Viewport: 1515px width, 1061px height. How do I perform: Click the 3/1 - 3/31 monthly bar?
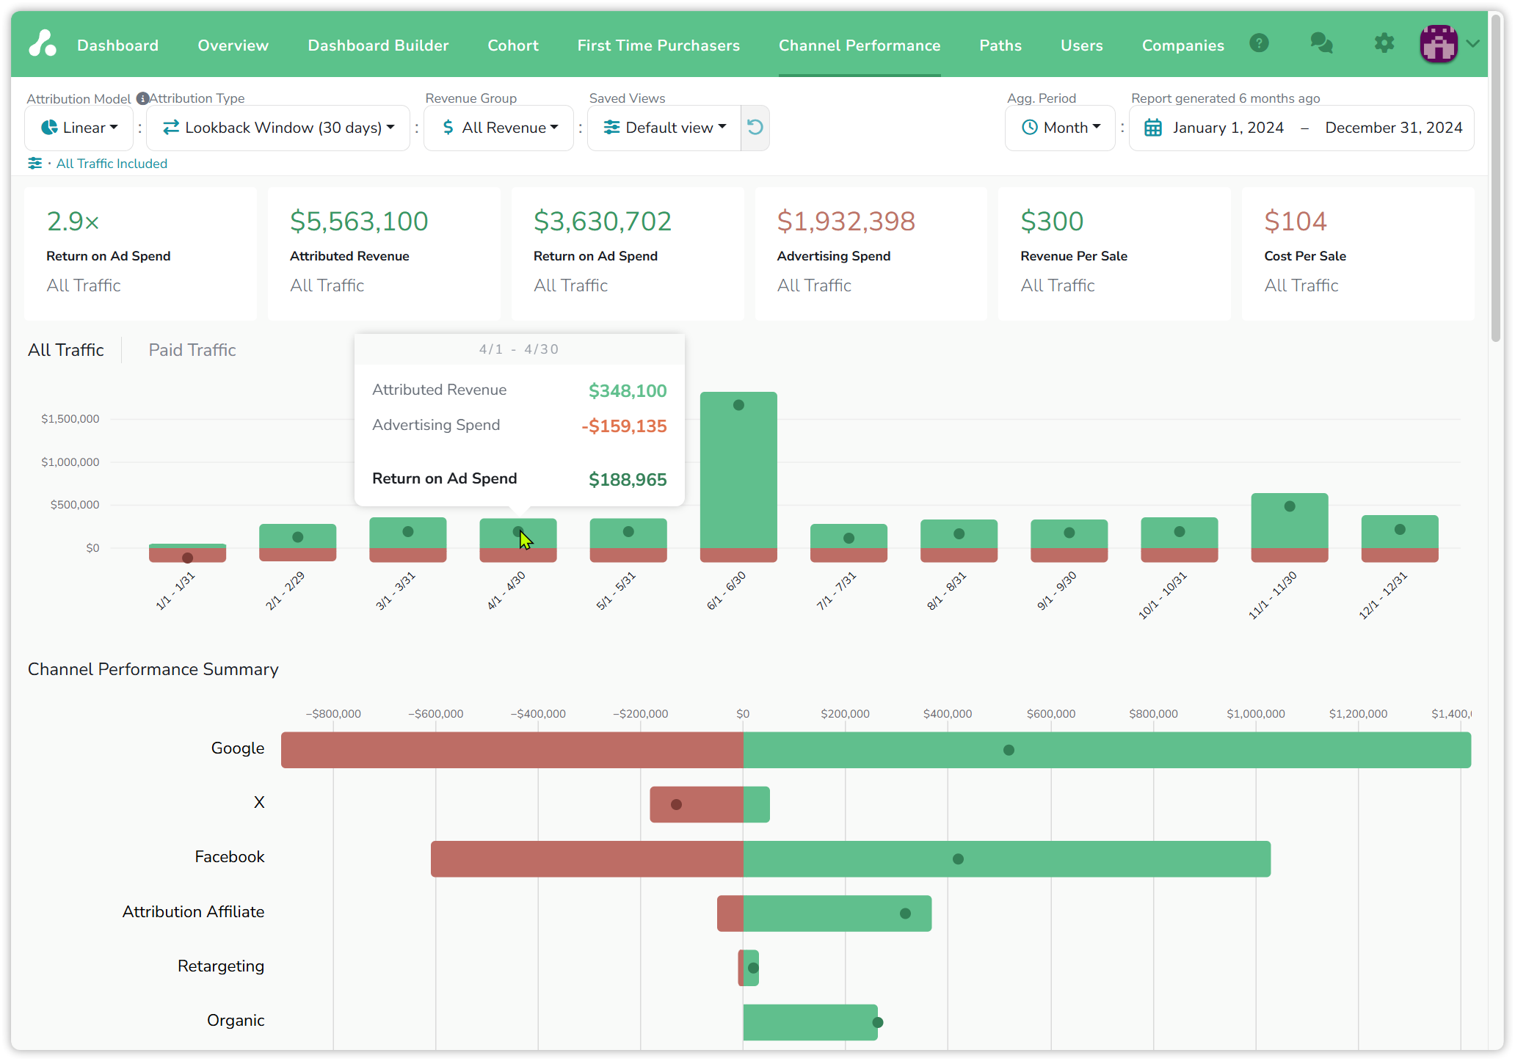(x=407, y=540)
